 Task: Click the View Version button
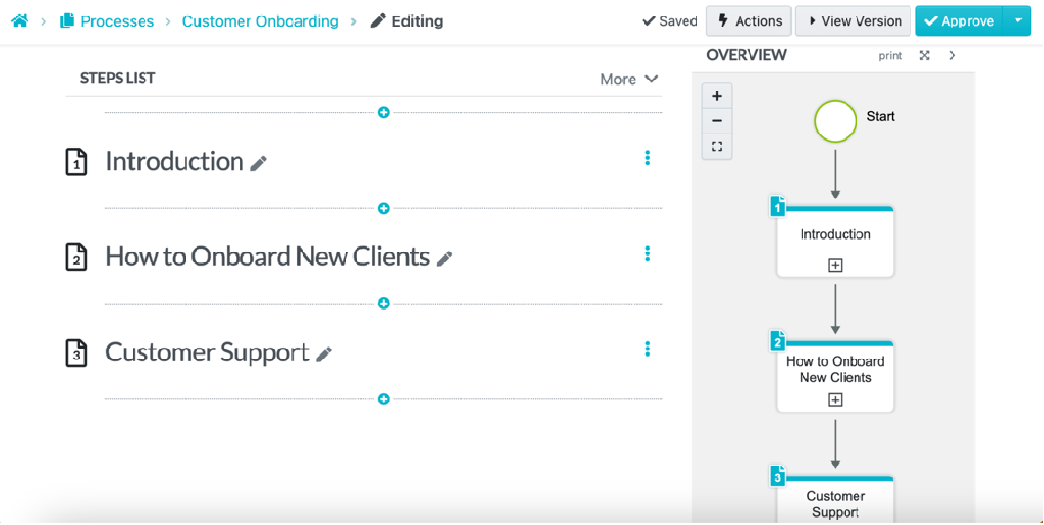tap(853, 21)
